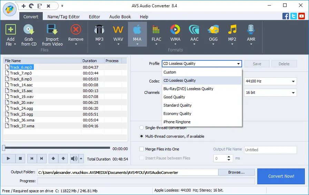Image resolution: width=309 pixels, height=195 pixels.
Task: Expand the MP3 format options arrow
Action: (99, 45)
